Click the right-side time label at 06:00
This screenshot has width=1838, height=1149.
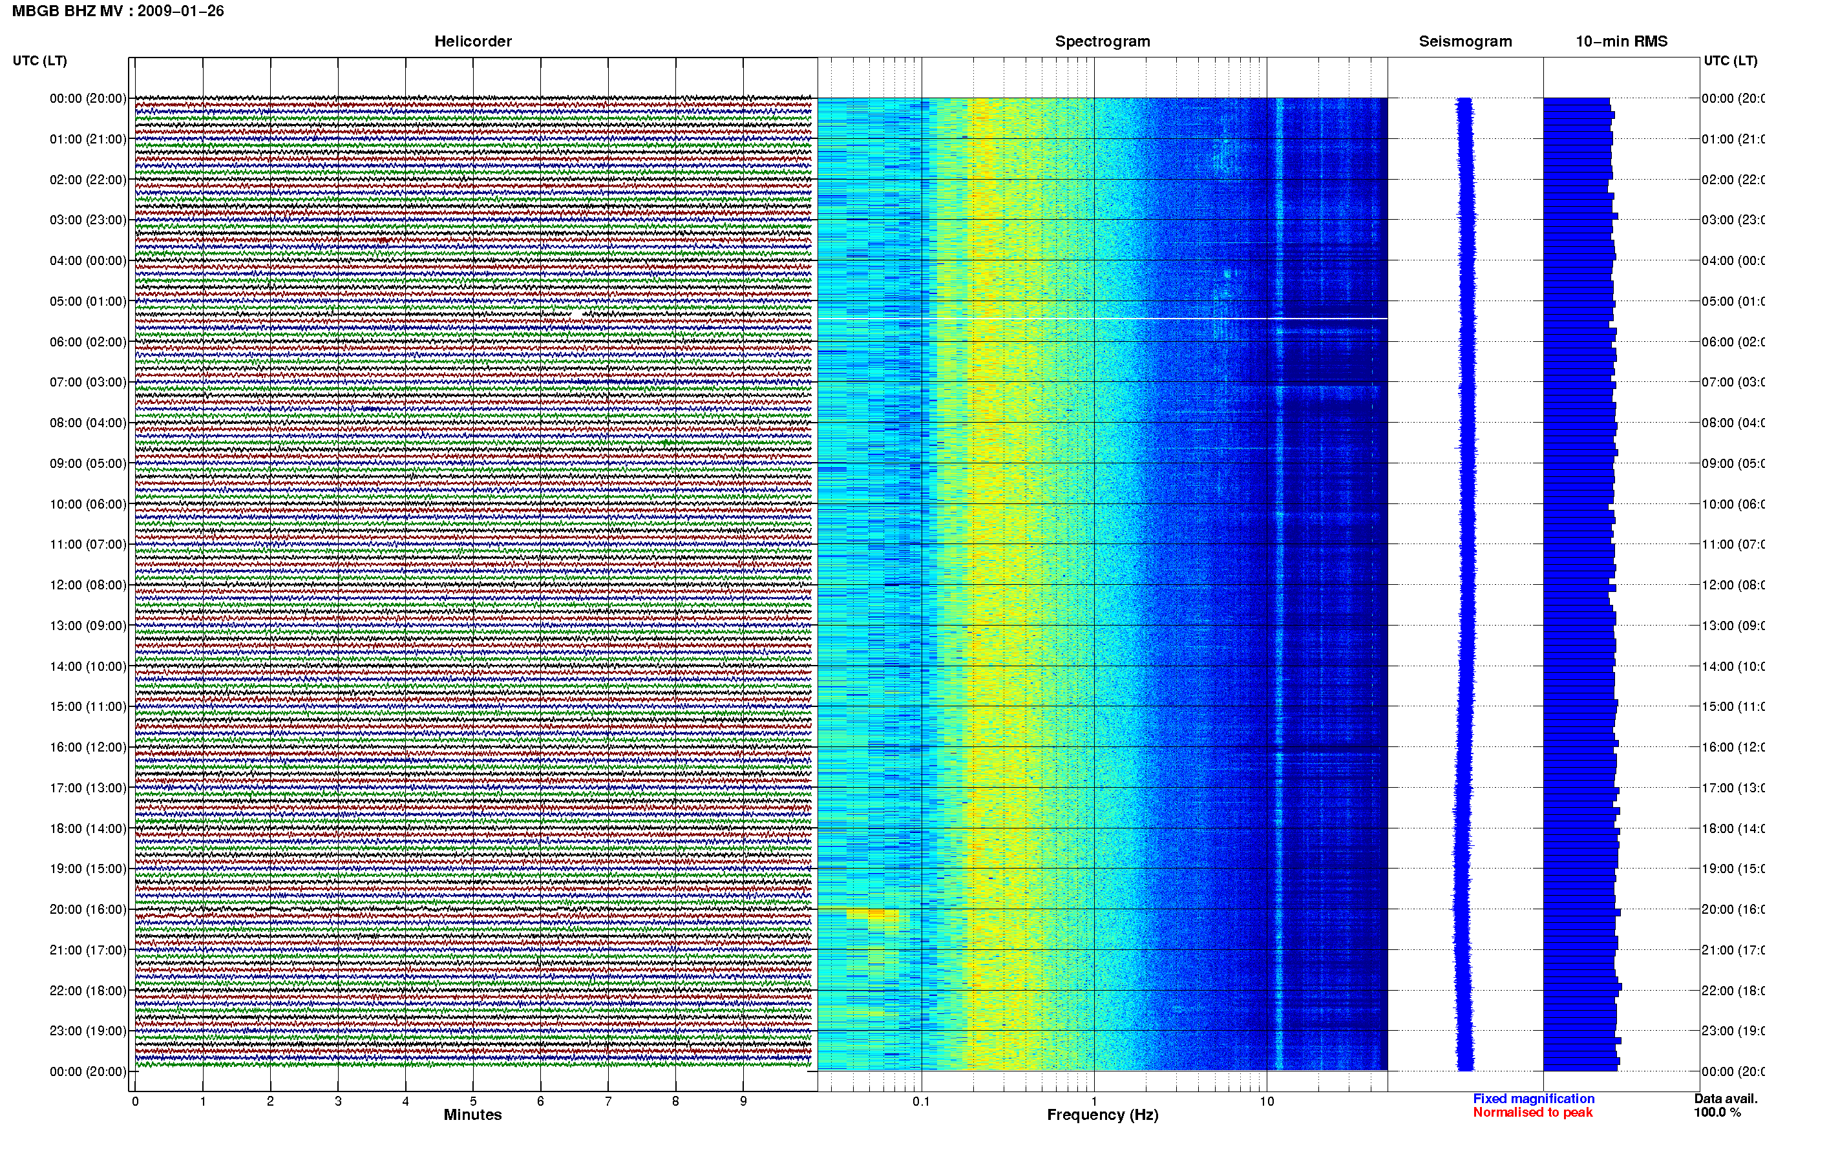pyautogui.click(x=1733, y=342)
